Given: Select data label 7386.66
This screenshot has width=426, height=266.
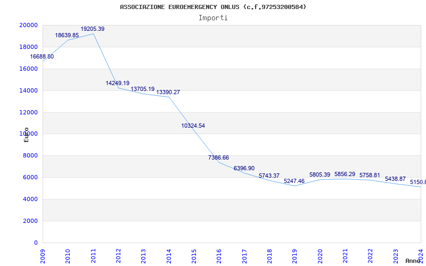Looking at the screenshot, I should pyautogui.click(x=218, y=157).
